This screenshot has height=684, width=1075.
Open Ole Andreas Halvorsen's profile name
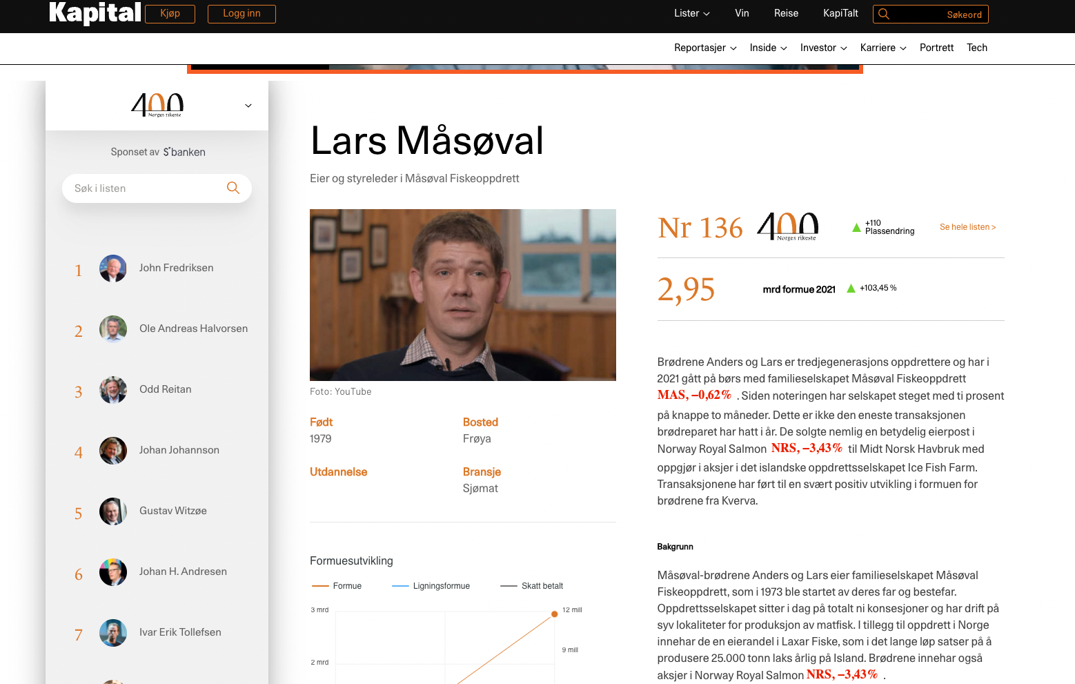[193, 329]
